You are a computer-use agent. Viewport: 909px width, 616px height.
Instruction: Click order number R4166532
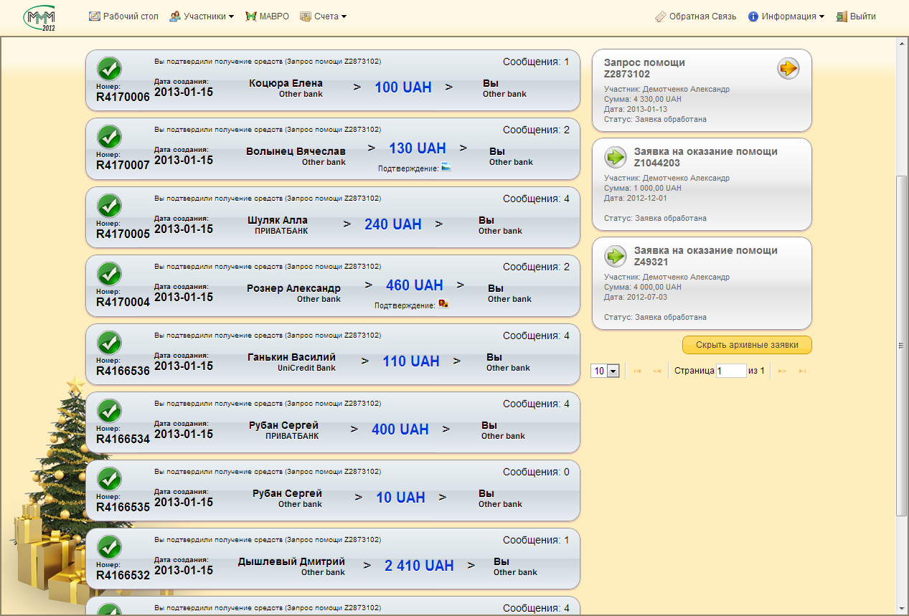click(x=123, y=575)
